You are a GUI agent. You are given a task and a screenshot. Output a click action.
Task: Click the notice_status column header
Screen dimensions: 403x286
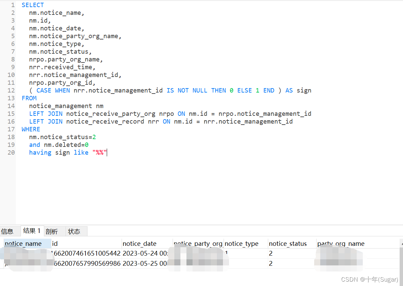(287, 243)
